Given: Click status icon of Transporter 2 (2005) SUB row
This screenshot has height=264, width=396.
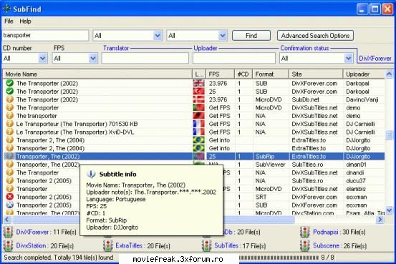Looking at the screenshot, I should [x=9, y=205].
